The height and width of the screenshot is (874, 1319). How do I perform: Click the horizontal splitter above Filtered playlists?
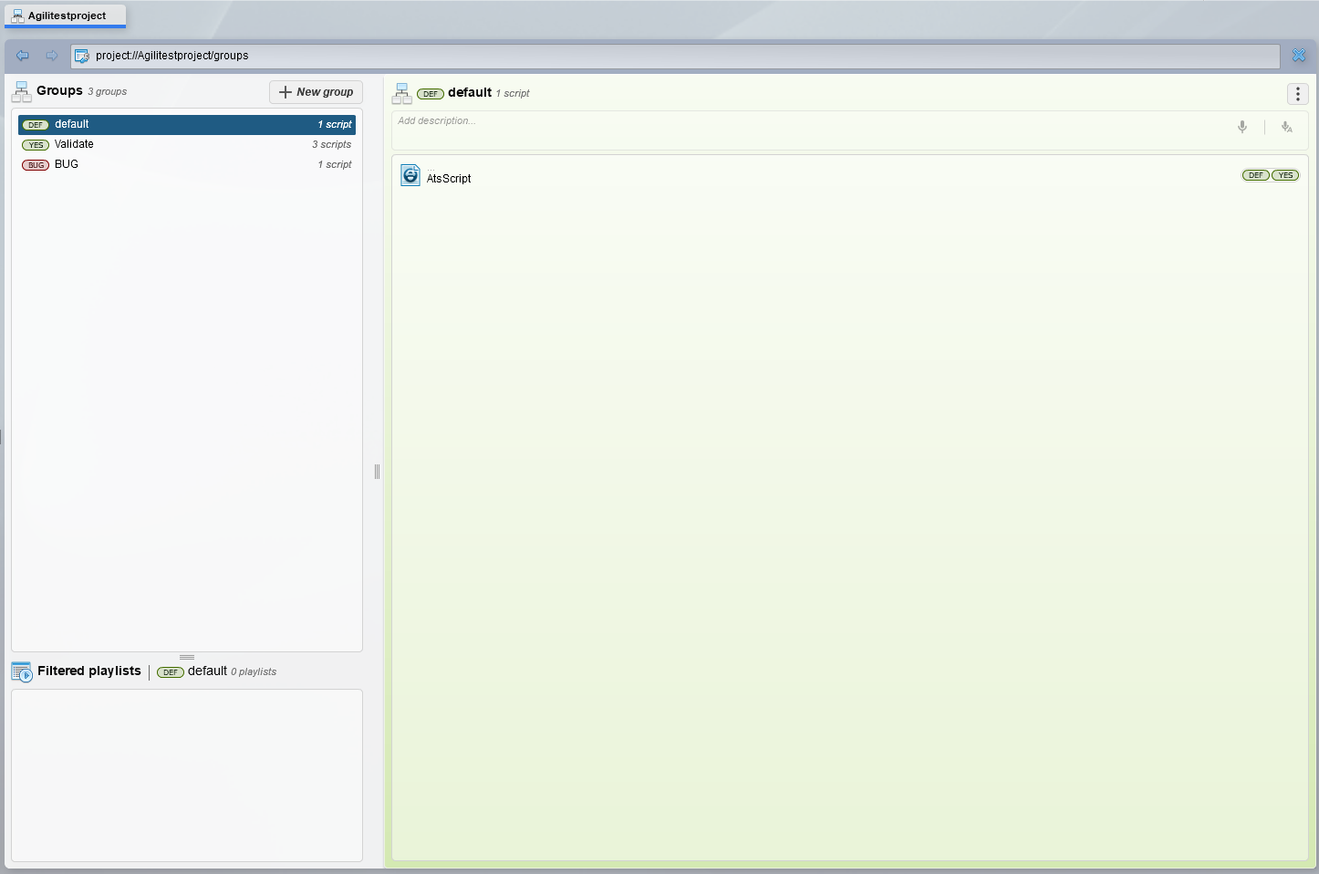[187, 657]
